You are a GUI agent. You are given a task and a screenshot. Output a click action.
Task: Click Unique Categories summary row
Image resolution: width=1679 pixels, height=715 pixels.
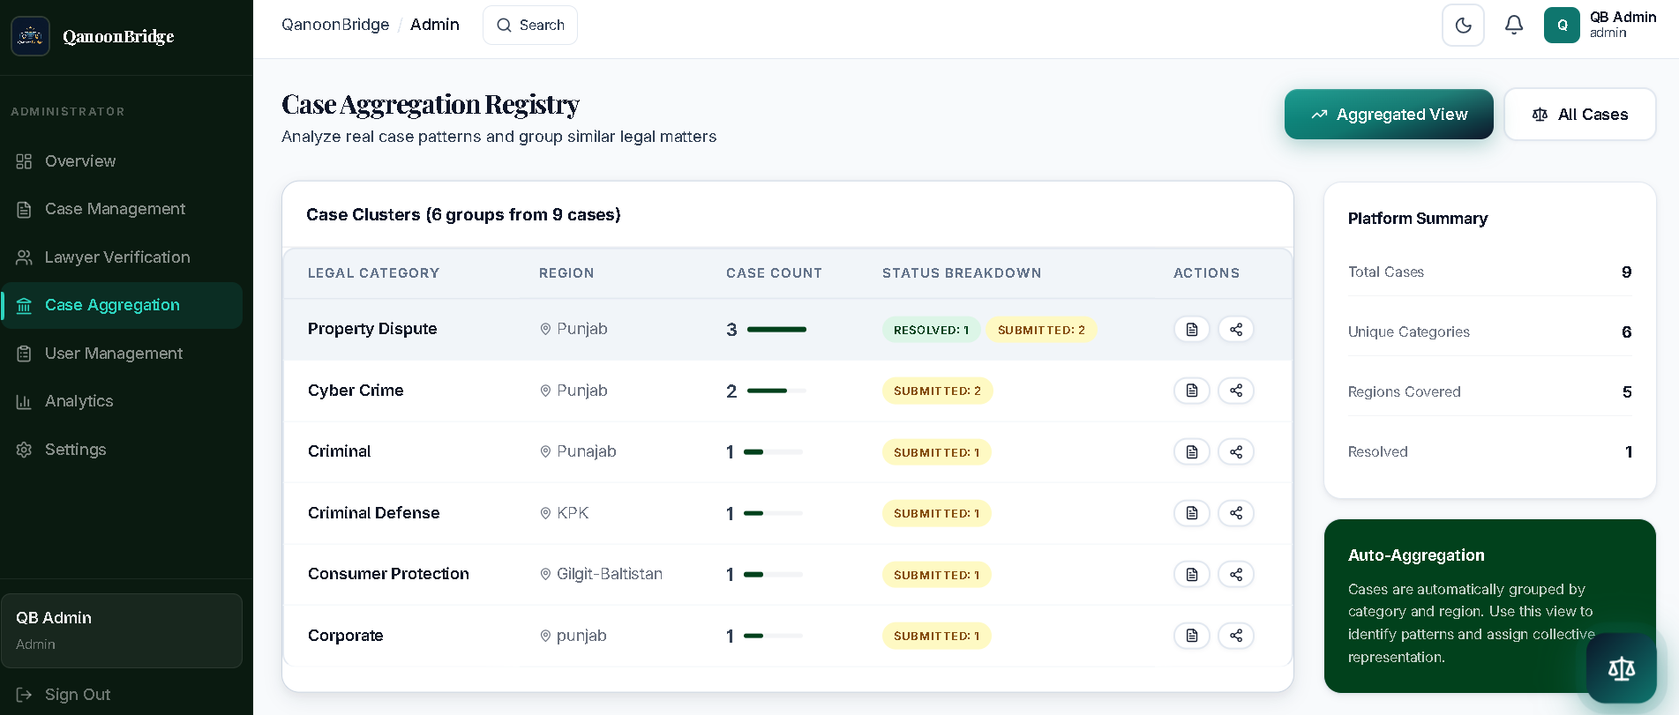[1489, 332]
